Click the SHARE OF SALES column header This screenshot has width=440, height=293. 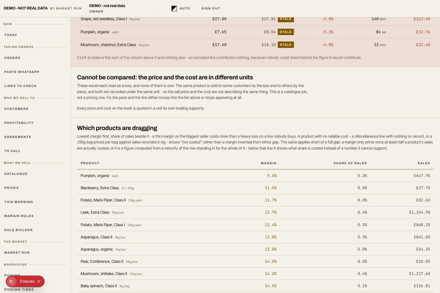(350, 163)
